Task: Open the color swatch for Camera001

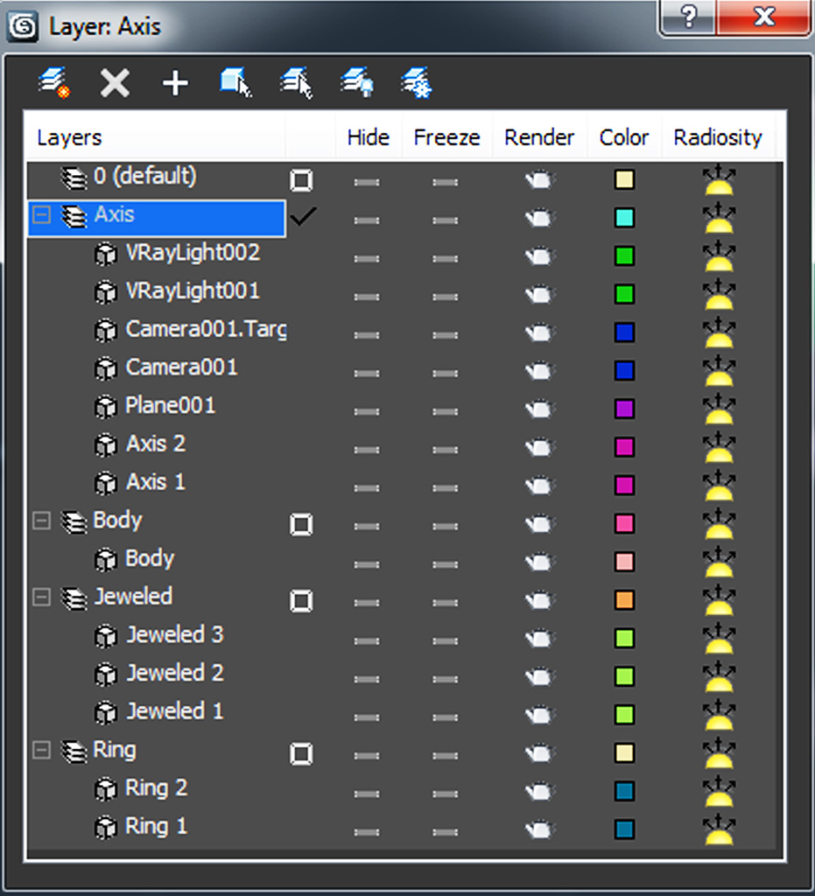Action: [624, 370]
